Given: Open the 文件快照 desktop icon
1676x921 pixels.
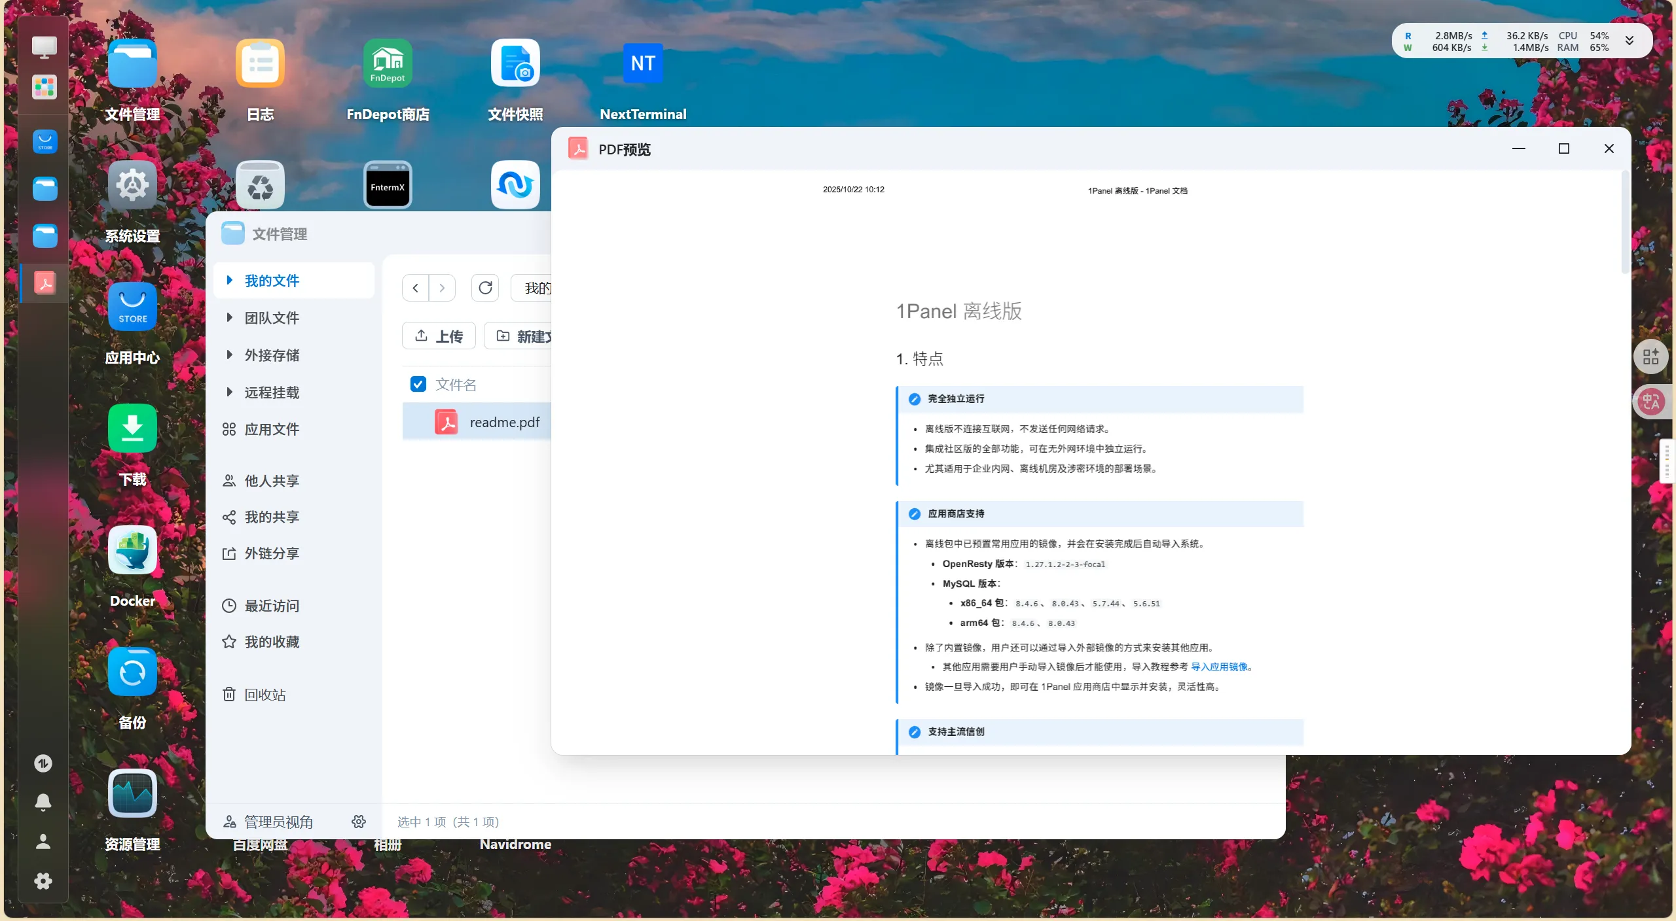Looking at the screenshot, I should [x=515, y=64].
